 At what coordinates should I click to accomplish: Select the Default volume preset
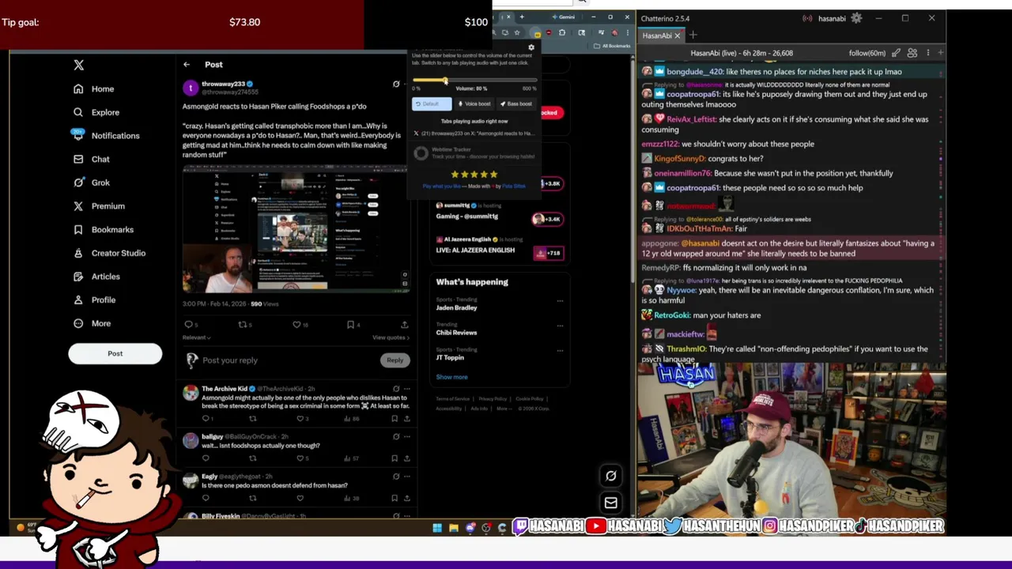432,104
